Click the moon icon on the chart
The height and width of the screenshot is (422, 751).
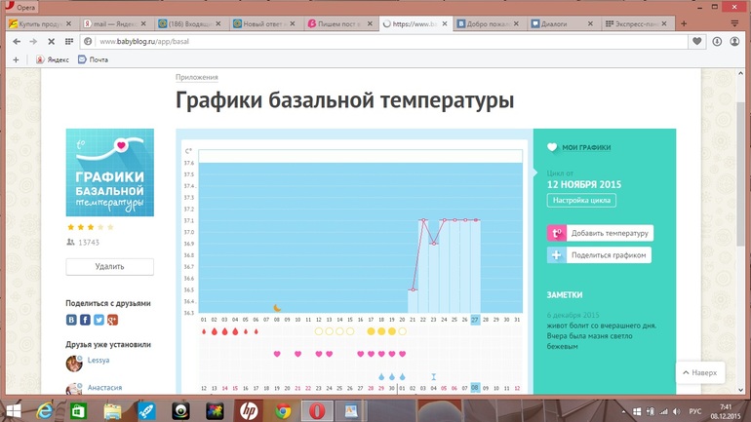pyautogui.click(x=276, y=306)
